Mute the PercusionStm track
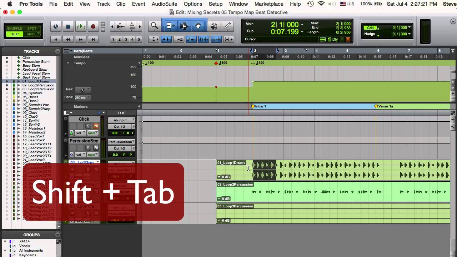Viewport: 457px width, 257px height. click(96, 148)
